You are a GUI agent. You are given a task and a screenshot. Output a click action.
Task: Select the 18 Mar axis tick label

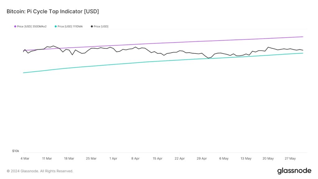(x=69, y=158)
